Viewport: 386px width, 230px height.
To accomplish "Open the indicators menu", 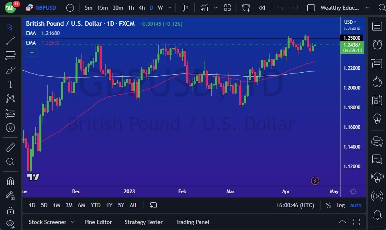I will point(204,8).
